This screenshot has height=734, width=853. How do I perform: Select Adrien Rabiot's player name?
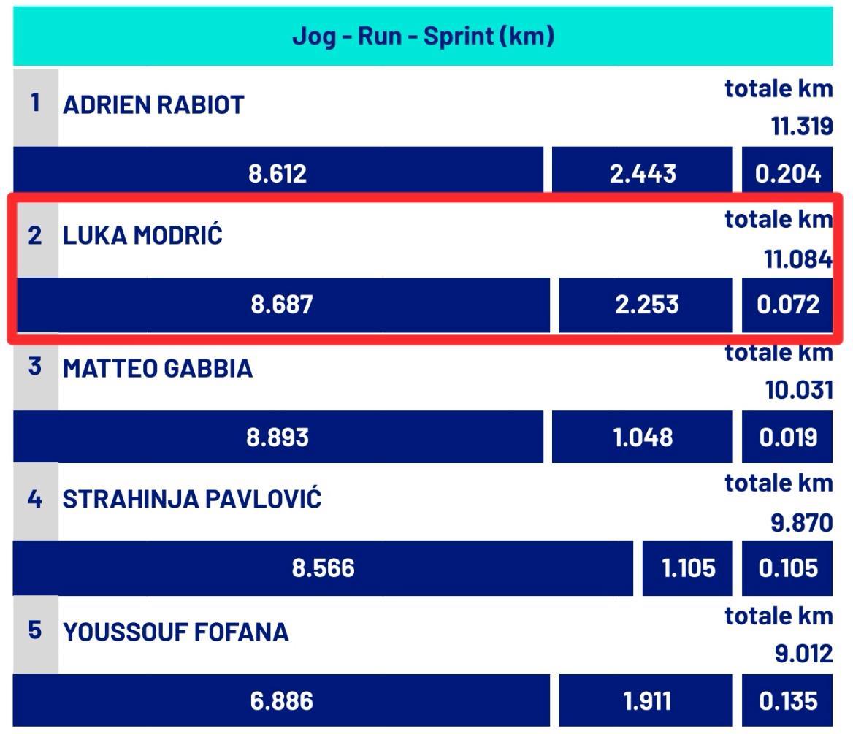click(x=153, y=105)
